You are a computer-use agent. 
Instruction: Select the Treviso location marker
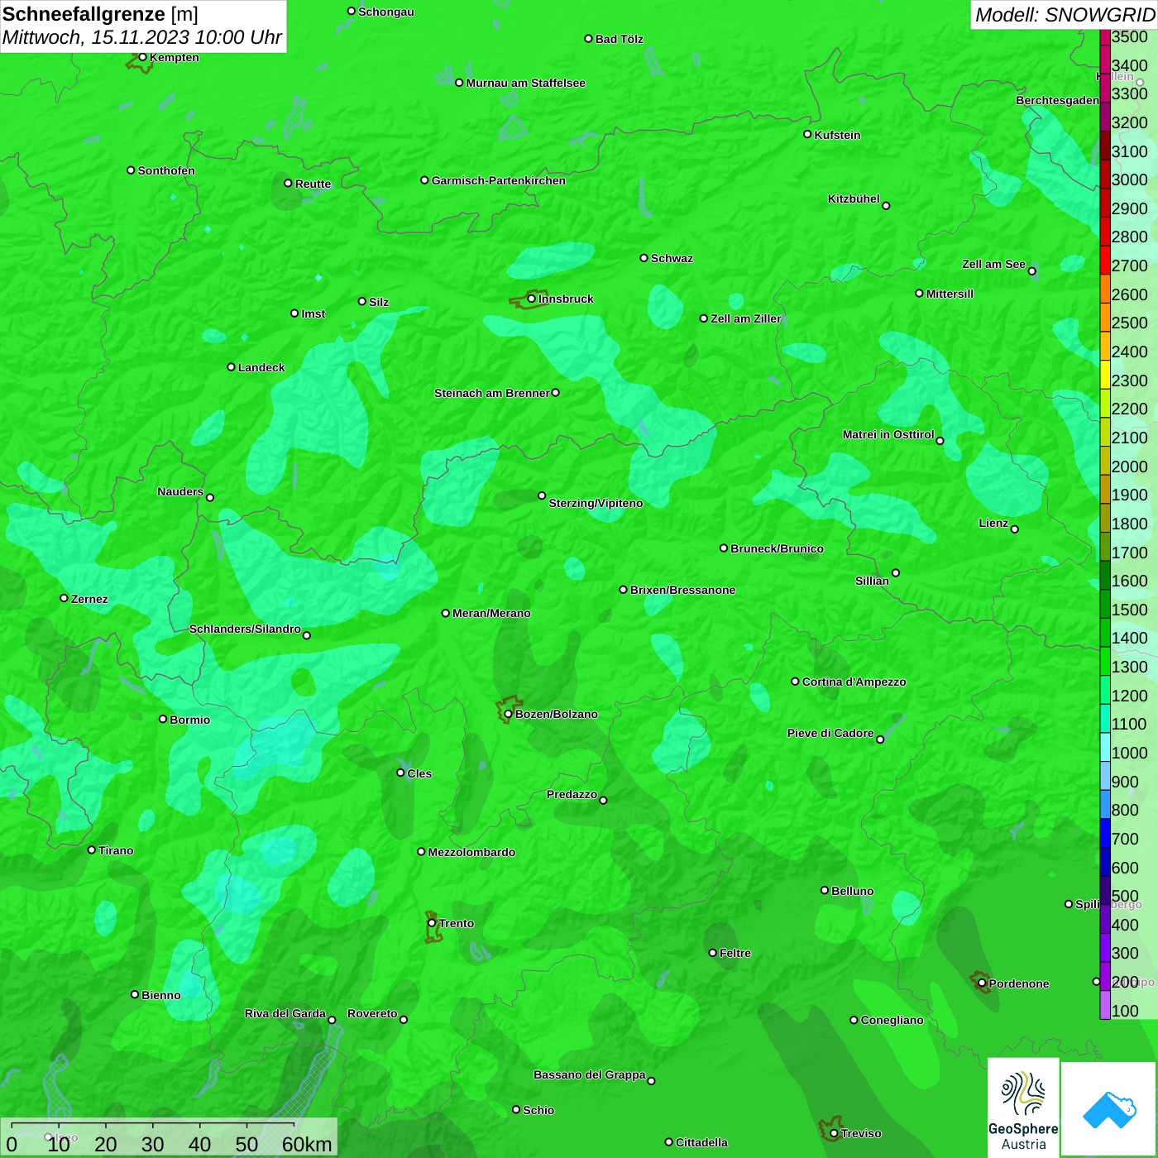[x=834, y=1133]
